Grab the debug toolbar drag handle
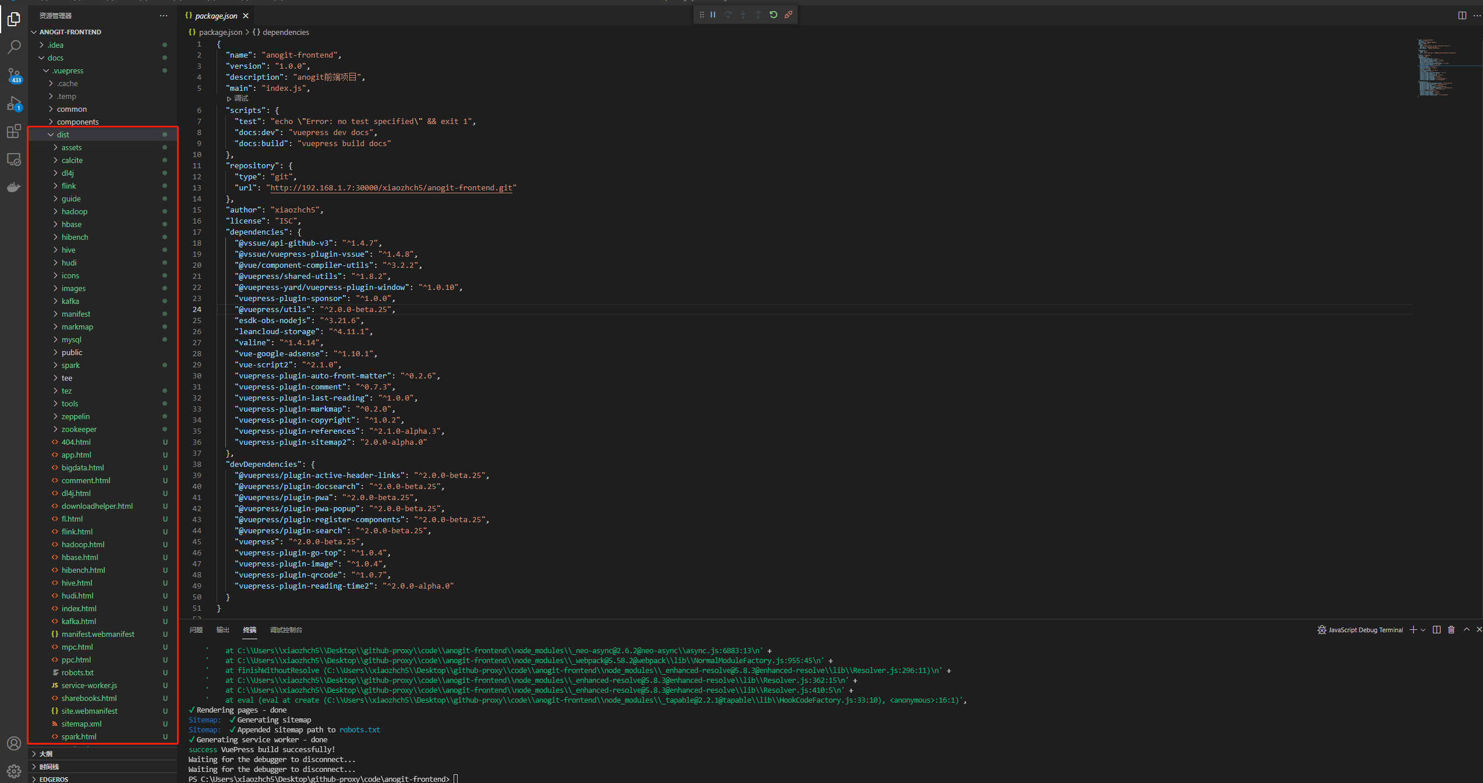Image resolution: width=1483 pixels, height=783 pixels. click(x=701, y=15)
